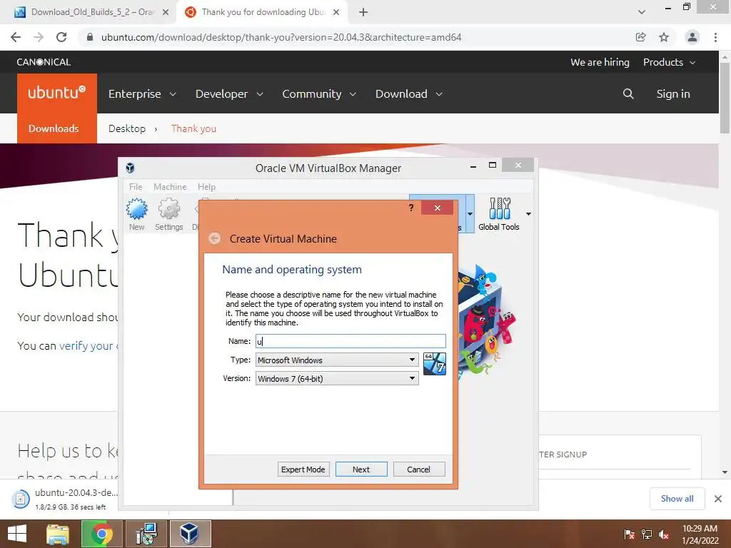The height and width of the screenshot is (548, 731).
Task: Click the Windows 7 64-bit OS icon
Action: pyautogui.click(x=435, y=363)
